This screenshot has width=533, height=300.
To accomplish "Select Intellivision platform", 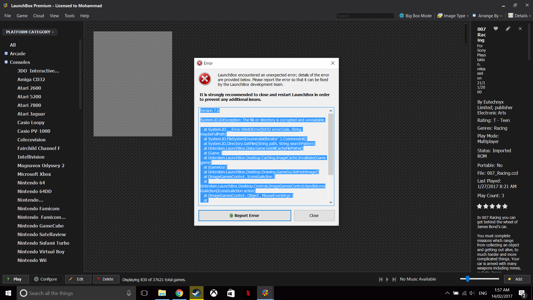I will point(31,157).
